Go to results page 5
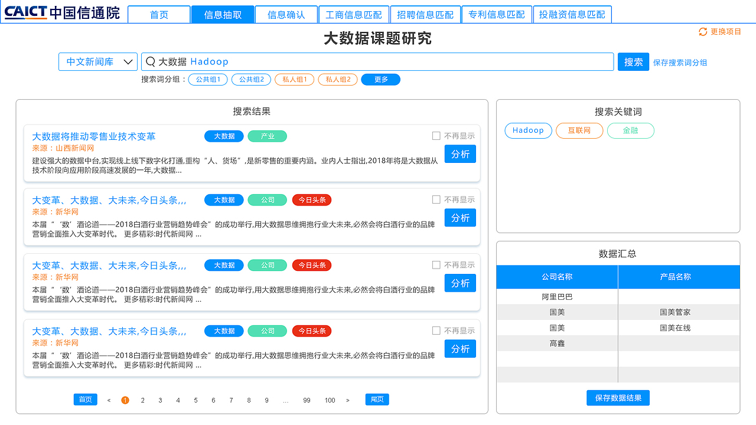756x425 pixels. pyautogui.click(x=195, y=400)
